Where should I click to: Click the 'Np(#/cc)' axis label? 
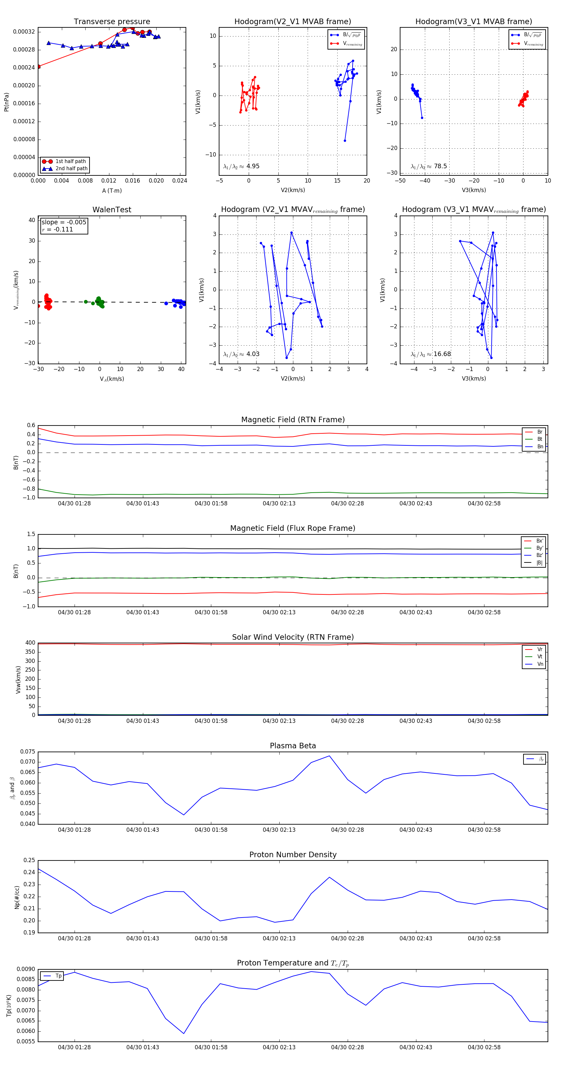tap(17, 897)
